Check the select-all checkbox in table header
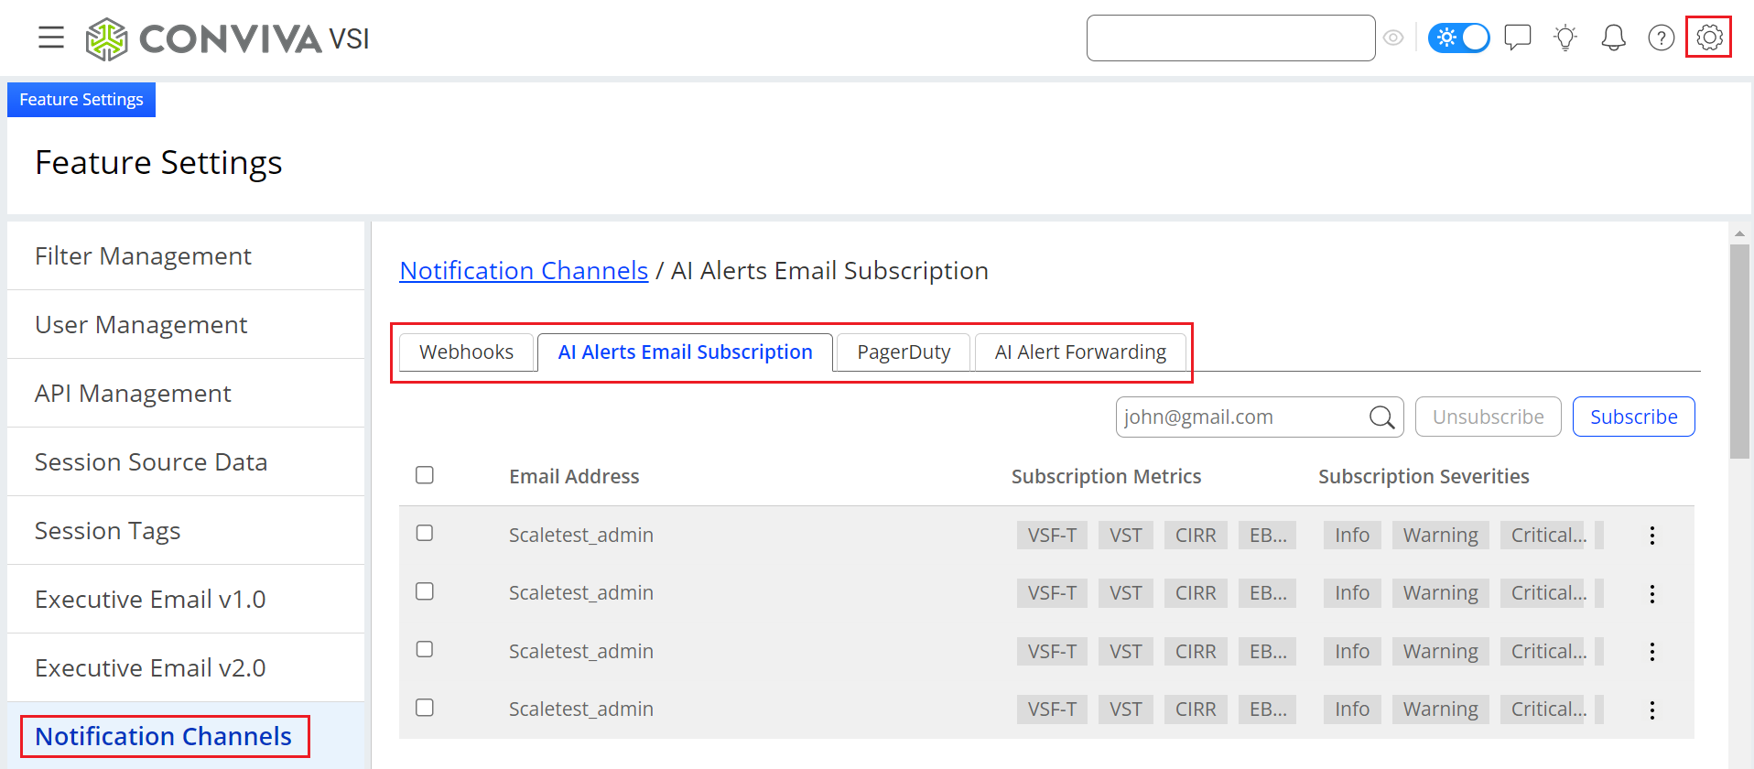 (x=425, y=475)
